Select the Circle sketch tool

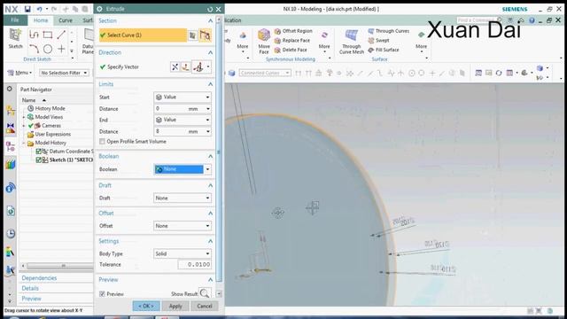click(x=47, y=49)
